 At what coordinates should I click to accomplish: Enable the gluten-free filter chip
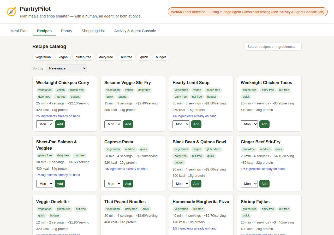pos(83,57)
